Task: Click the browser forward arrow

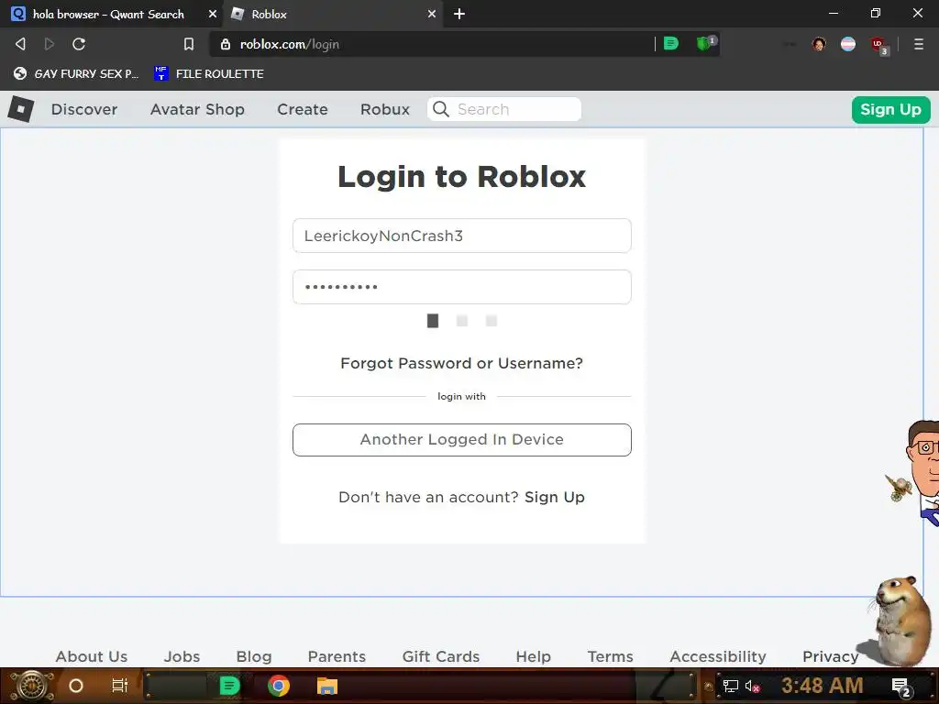Action: pyautogui.click(x=50, y=44)
